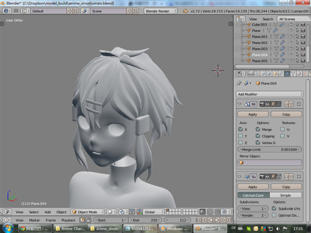Viewport: 311px width, 233px height.
Task: Open the Add Modifier dropdown
Action: [x=270, y=94]
